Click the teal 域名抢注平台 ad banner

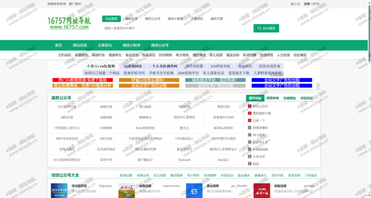[215, 80]
